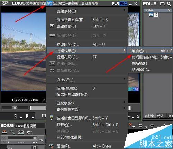Click the track swap arrows icon
Screen dimensions: 173x149
[41, 140]
